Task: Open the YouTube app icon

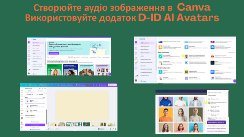Action: pos(212,56)
